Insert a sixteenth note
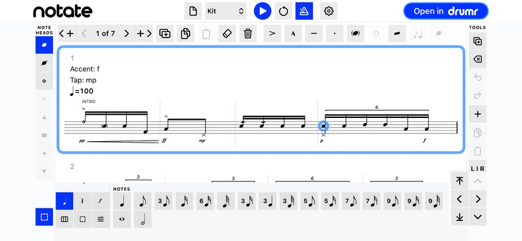 (x=184, y=201)
